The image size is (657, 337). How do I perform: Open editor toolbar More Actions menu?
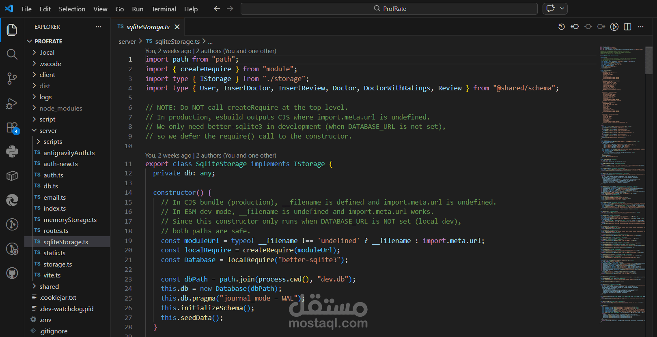(x=641, y=27)
